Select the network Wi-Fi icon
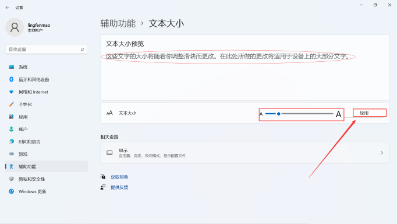Image resolution: width=397 pixels, height=224 pixels. 12,92
